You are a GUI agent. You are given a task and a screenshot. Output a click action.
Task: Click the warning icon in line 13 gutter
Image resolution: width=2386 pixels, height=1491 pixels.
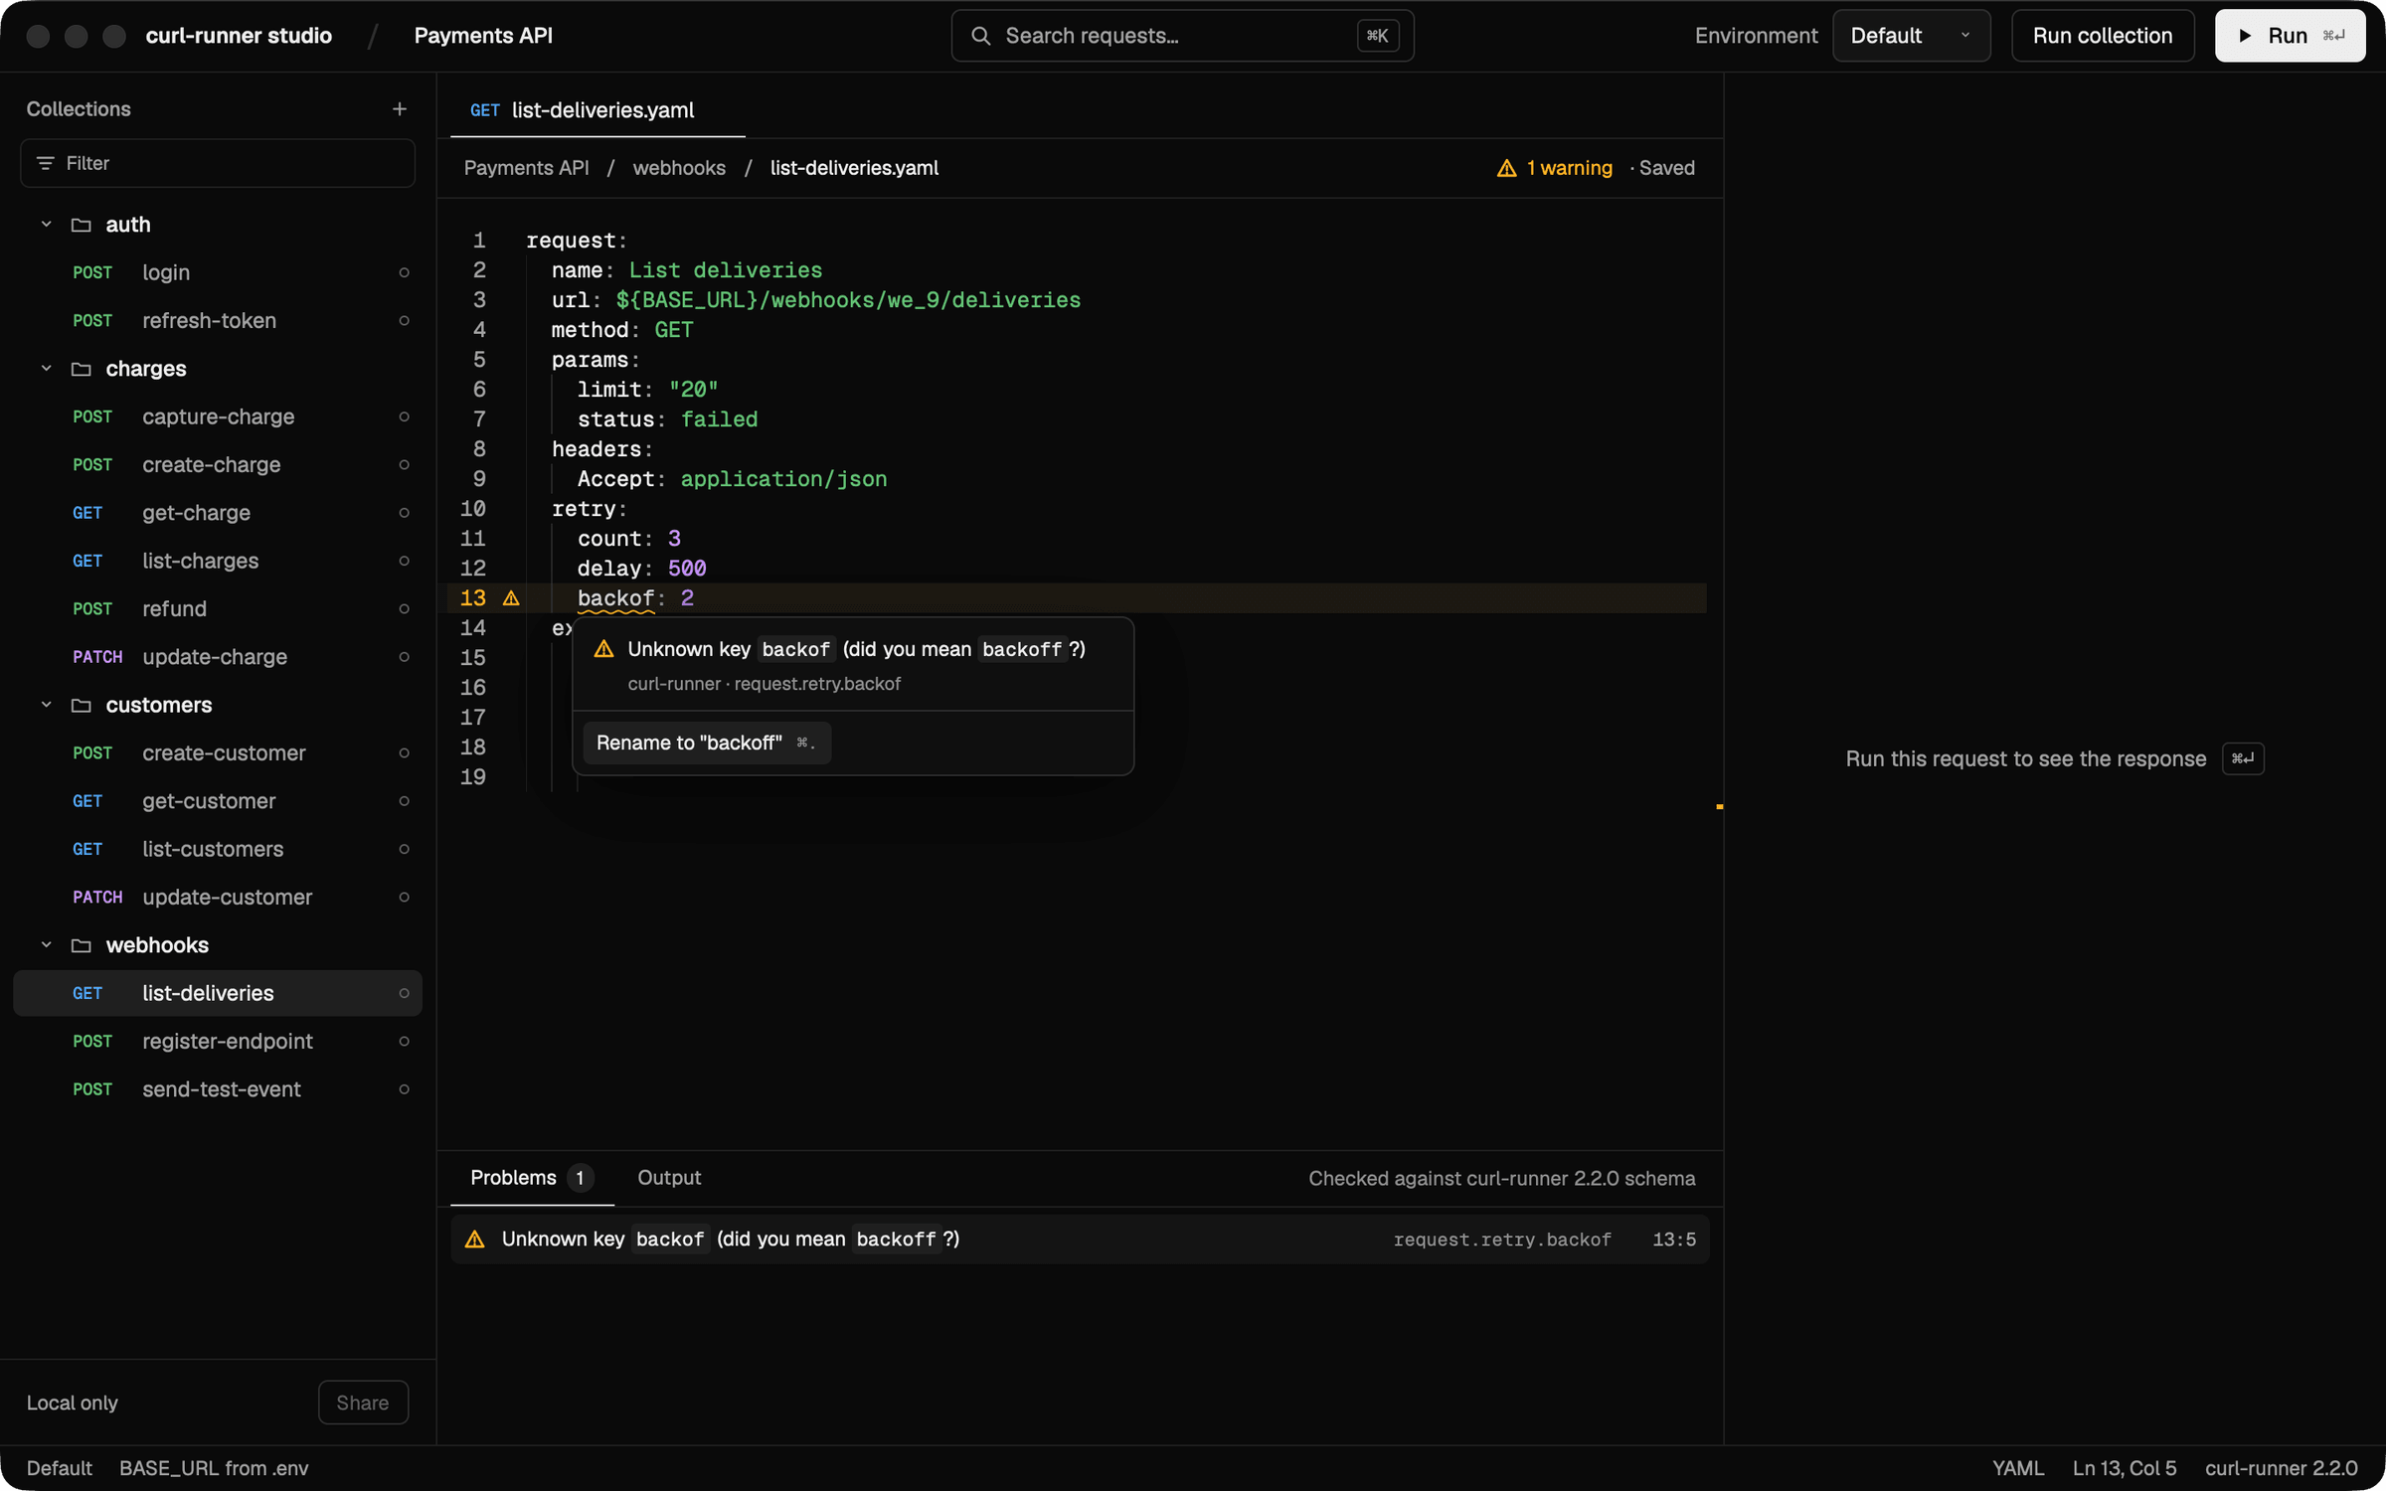click(511, 598)
